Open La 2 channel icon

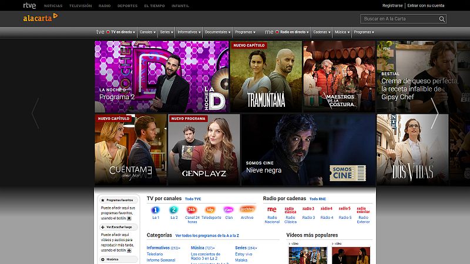click(174, 210)
